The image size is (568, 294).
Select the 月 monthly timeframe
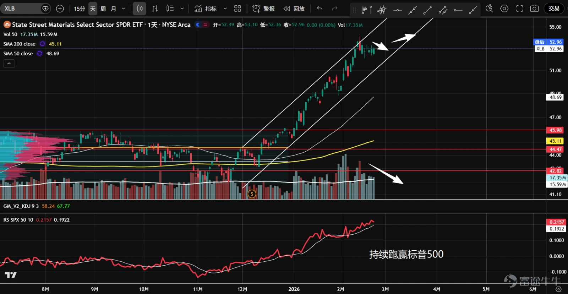tap(113, 9)
